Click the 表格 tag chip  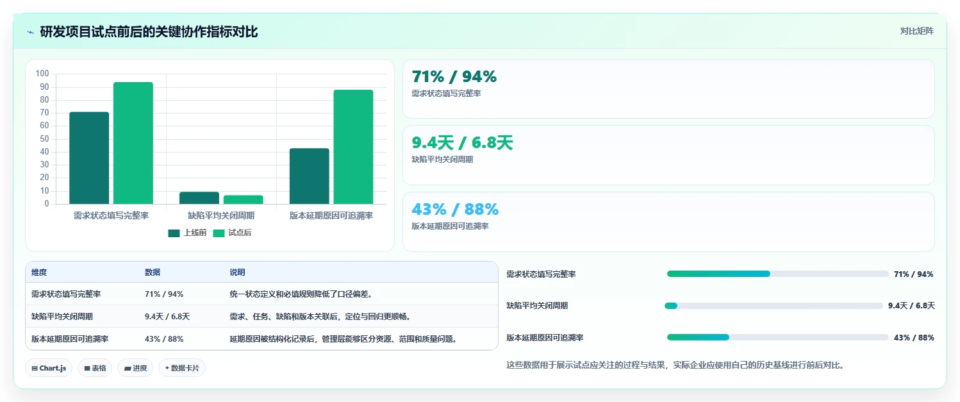95,368
